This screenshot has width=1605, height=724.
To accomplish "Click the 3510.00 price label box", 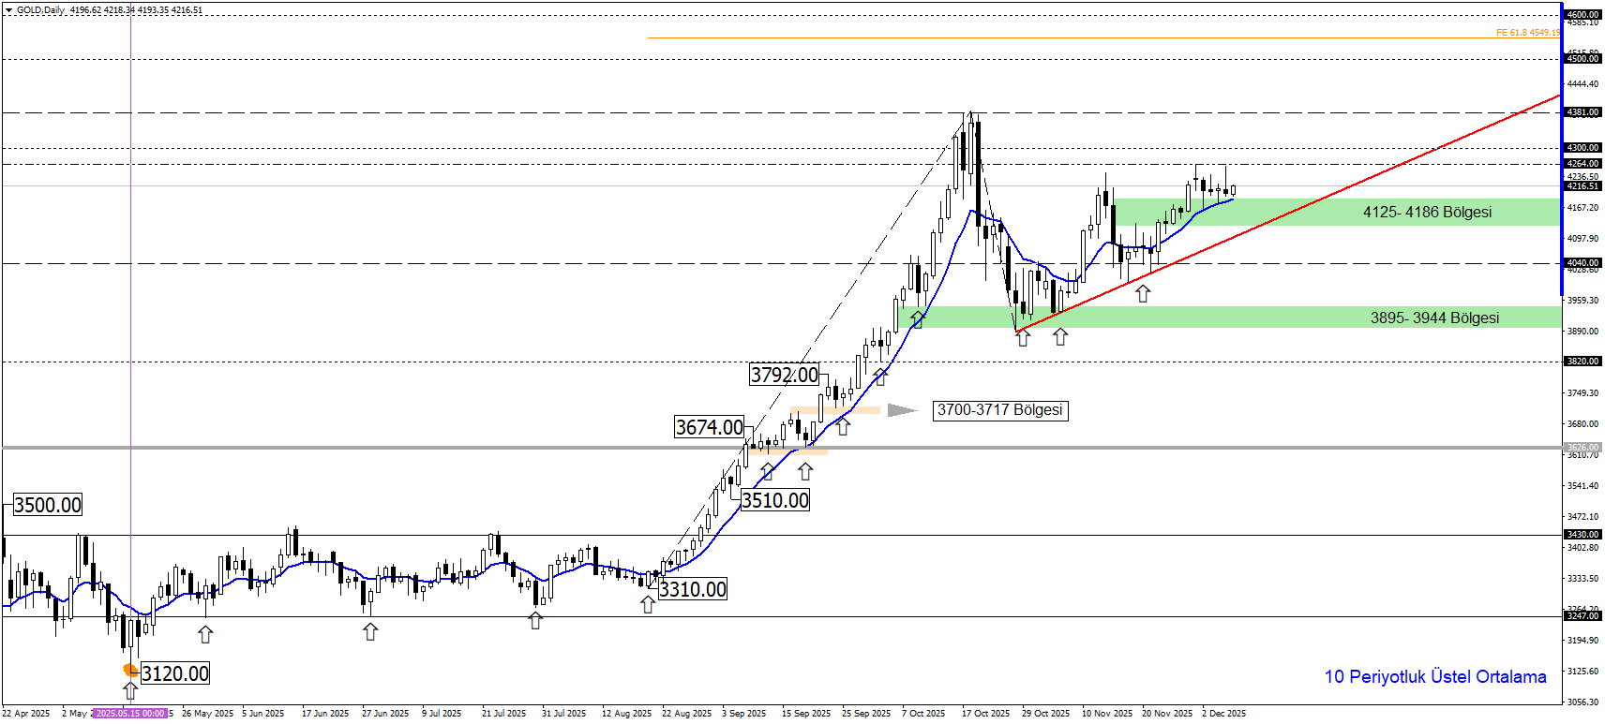I will 774,500.
